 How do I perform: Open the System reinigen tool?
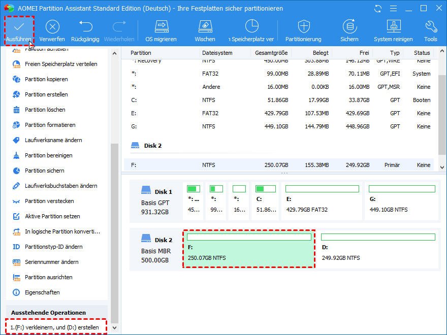tap(393, 31)
